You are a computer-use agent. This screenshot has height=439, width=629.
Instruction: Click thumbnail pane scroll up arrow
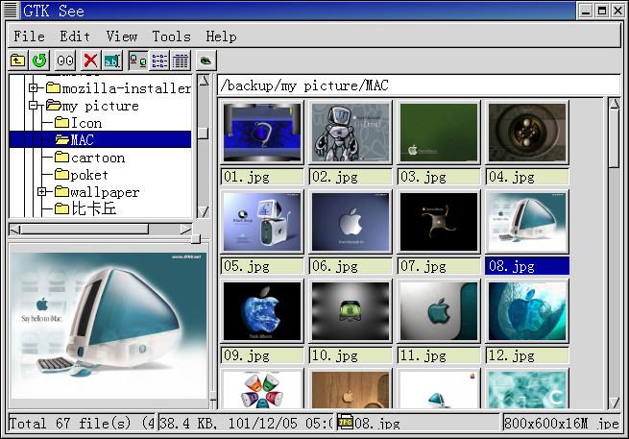614,104
